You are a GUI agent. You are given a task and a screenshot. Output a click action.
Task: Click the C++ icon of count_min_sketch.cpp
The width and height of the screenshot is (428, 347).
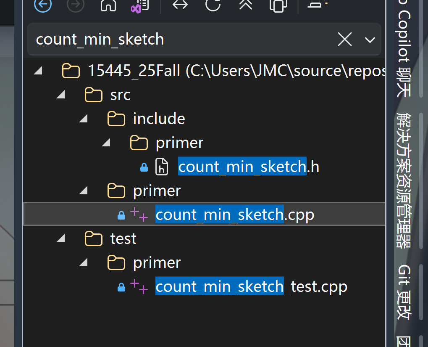[139, 214]
